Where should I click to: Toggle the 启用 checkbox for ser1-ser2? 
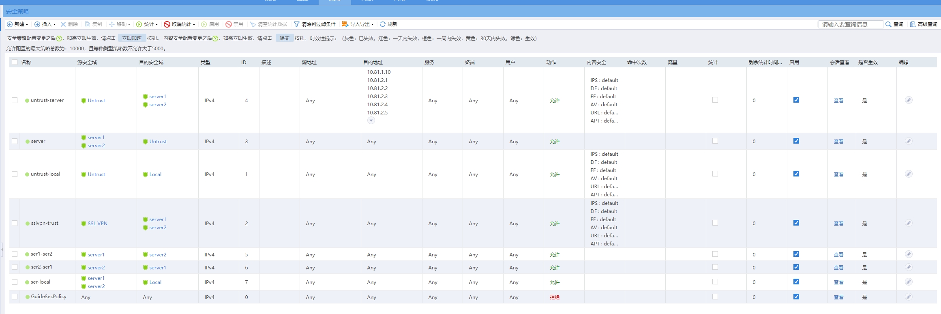796,254
